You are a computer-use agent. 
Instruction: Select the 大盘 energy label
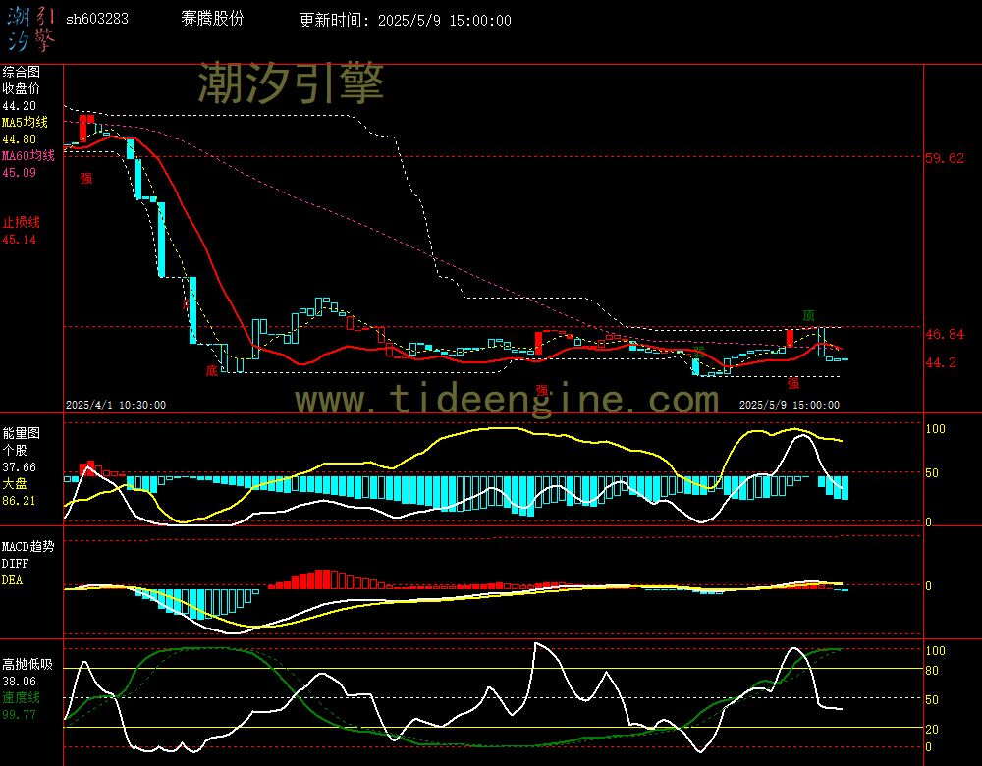(x=15, y=483)
